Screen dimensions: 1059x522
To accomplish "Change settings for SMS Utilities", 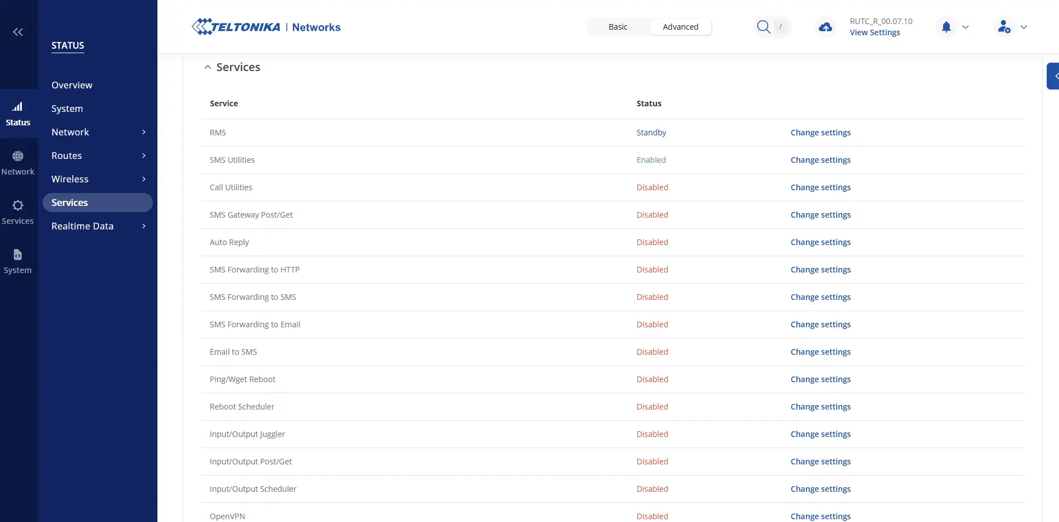I will [820, 160].
